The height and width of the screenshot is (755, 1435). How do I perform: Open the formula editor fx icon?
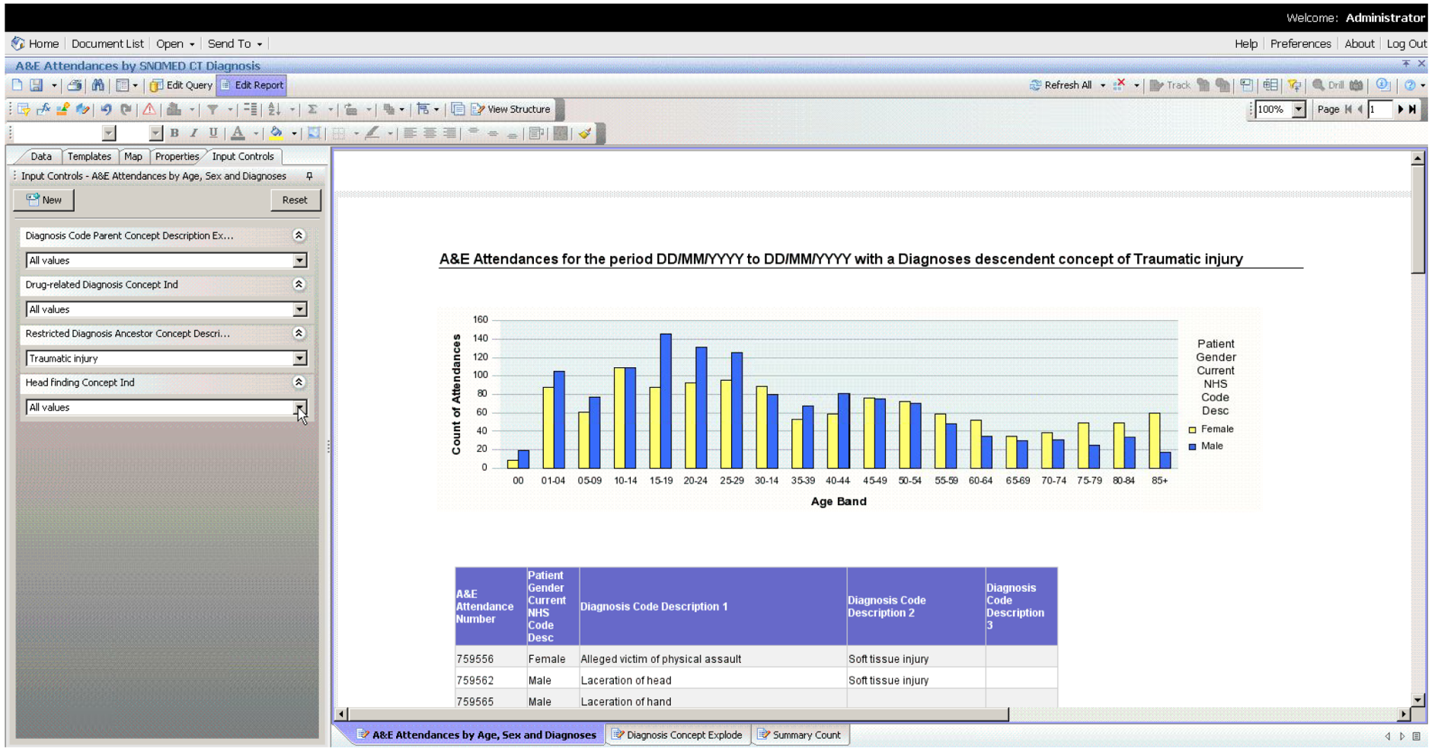pos(43,110)
